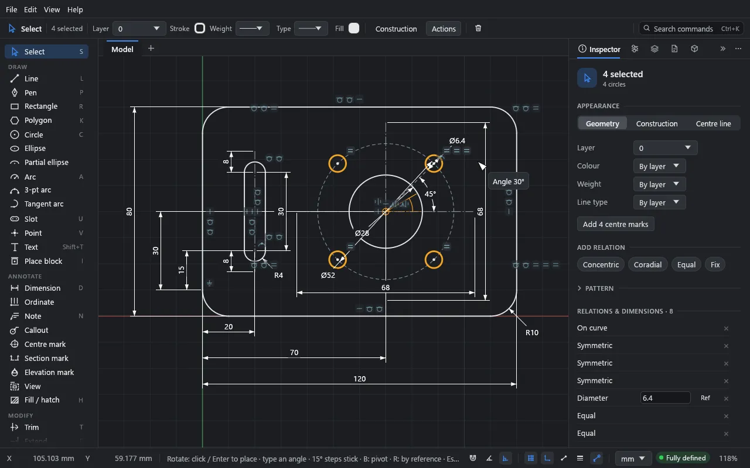Viewport: 750px width, 468px height.
Task: Click the Stroke colour swatch
Action: coord(200,28)
